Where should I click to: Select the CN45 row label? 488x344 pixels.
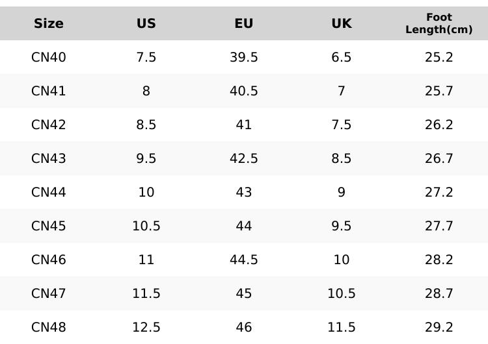pyautogui.click(x=49, y=227)
